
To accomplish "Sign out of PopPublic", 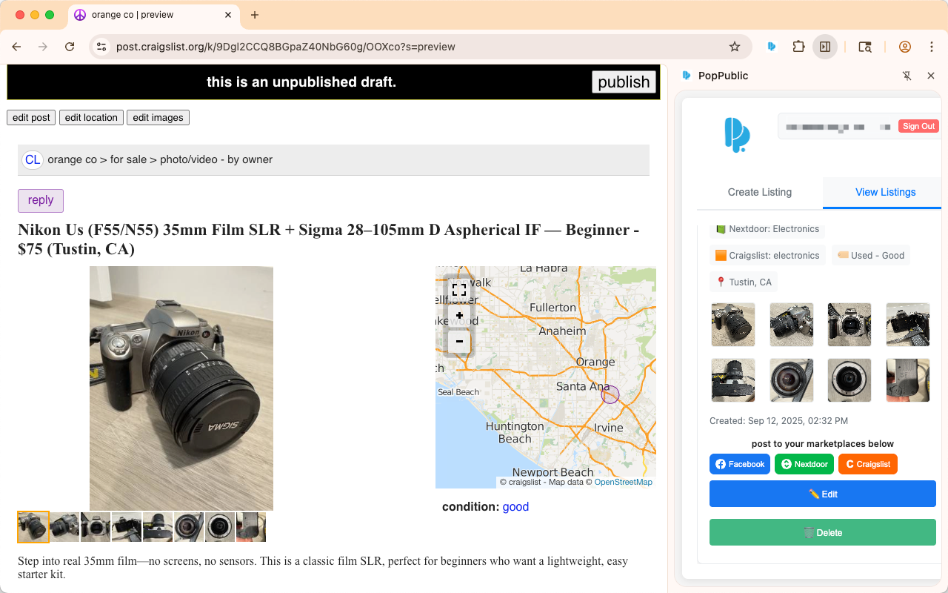I will pyautogui.click(x=918, y=126).
